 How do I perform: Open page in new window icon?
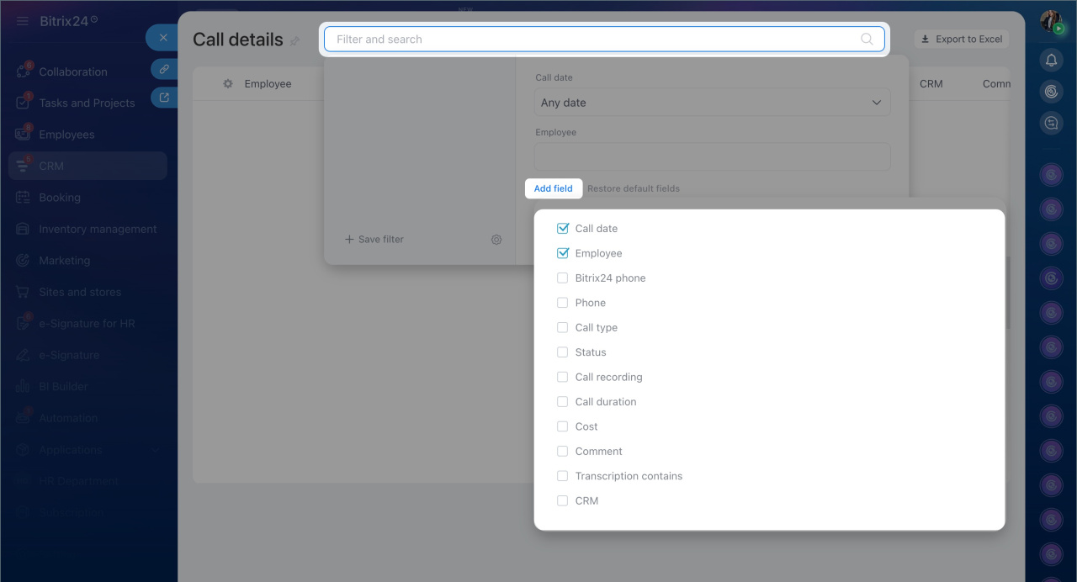[x=164, y=98]
